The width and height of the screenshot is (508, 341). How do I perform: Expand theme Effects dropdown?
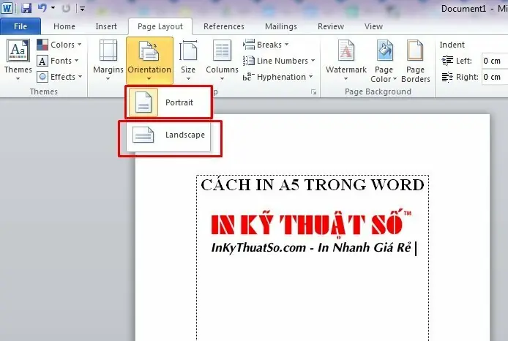pyautogui.click(x=59, y=77)
